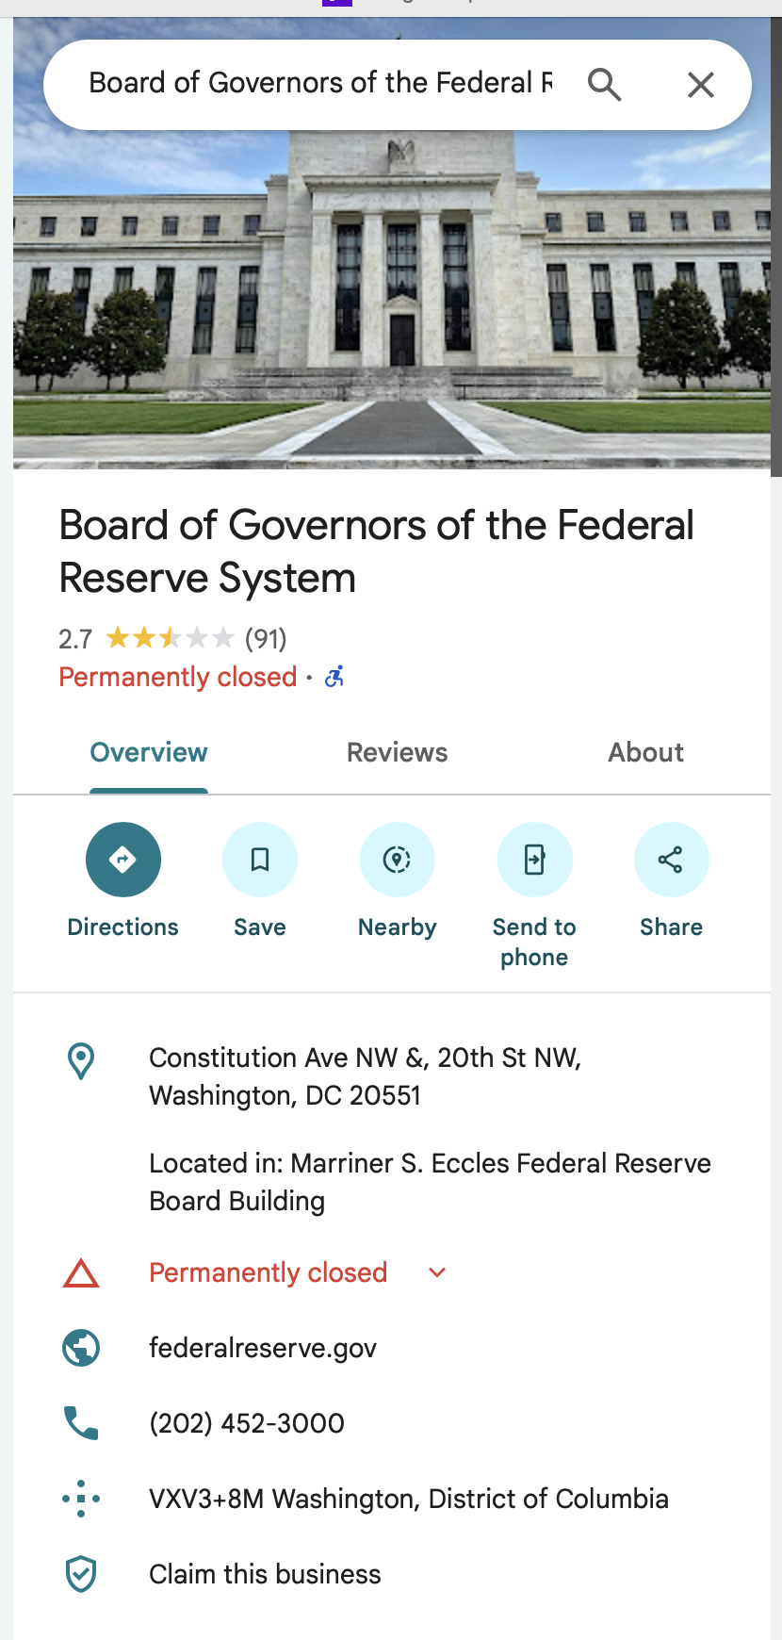Open the federalreserve.gov website link
782x1640 pixels.
coord(263,1348)
